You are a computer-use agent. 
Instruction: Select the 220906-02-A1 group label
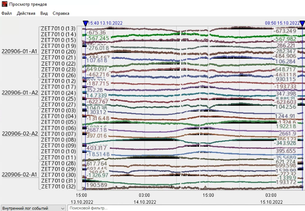(x=20, y=174)
